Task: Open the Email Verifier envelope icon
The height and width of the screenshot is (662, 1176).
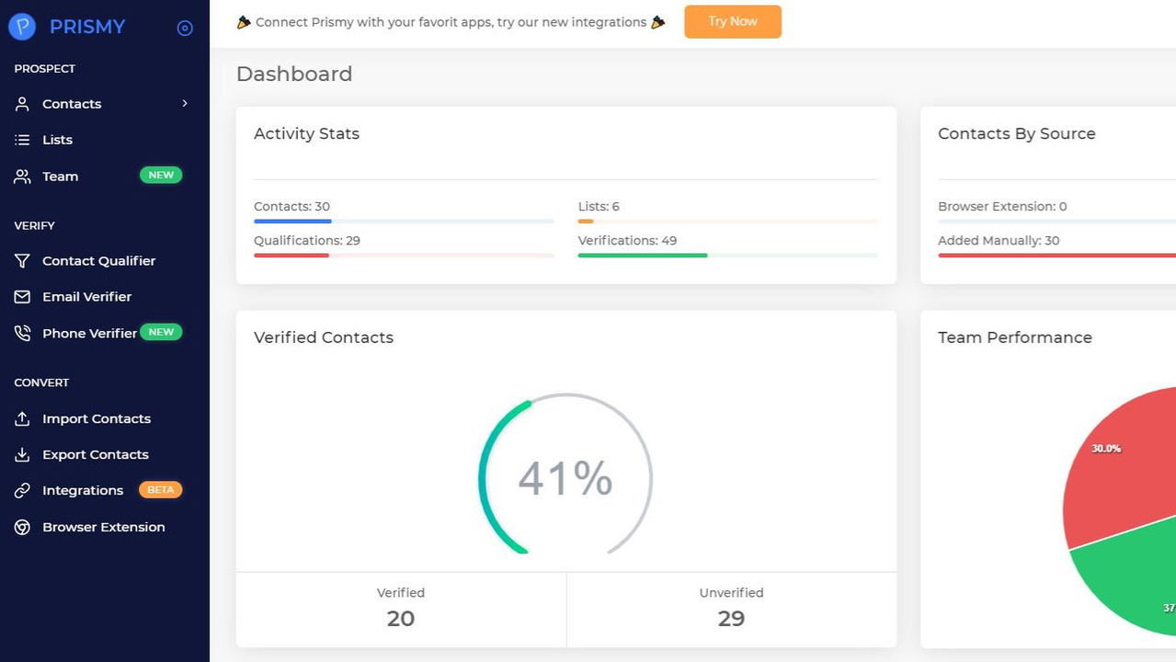Action: click(x=22, y=297)
